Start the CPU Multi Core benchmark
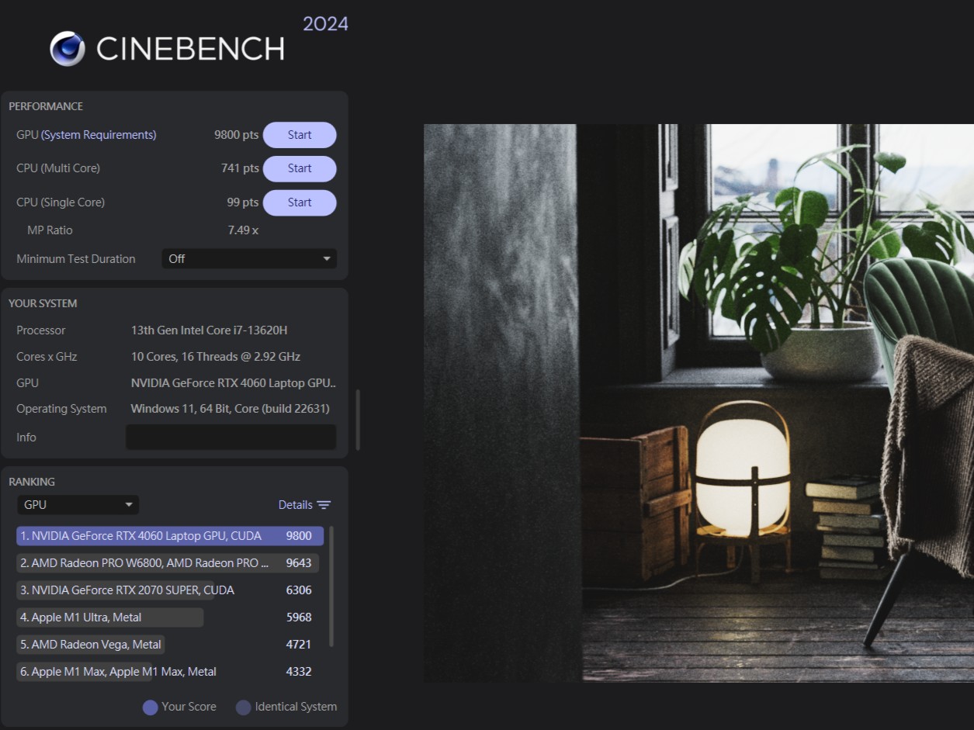974x730 pixels. tap(300, 168)
